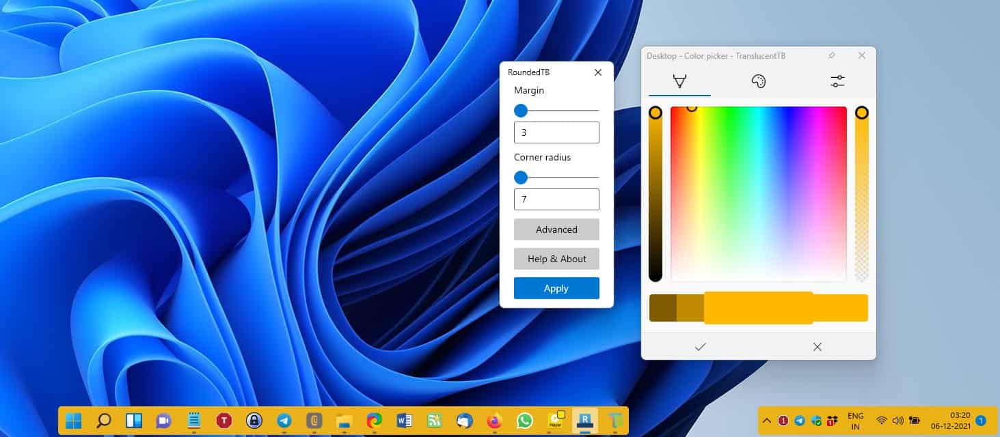Image resolution: width=1000 pixels, height=437 pixels.
Task: Confirm color with the checkmark button
Action: coord(700,347)
